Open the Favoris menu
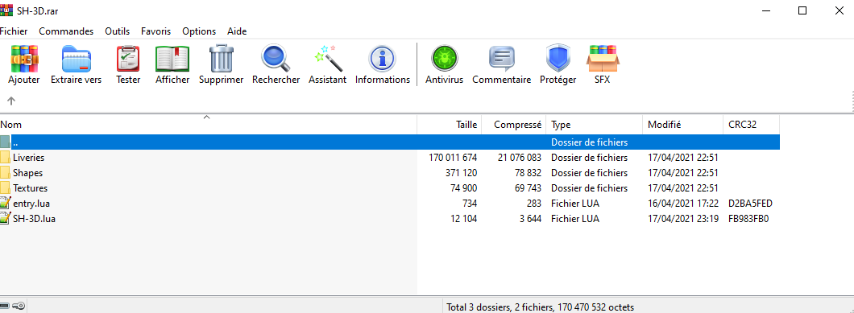Image resolution: width=854 pixels, height=313 pixels. pyautogui.click(x=155, y=31)
